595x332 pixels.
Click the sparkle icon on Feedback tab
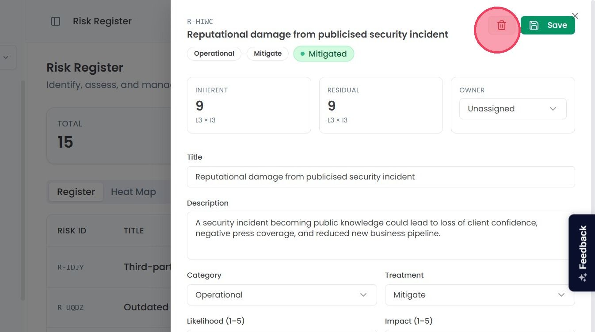pyautogui.click(x=583, y=277)
